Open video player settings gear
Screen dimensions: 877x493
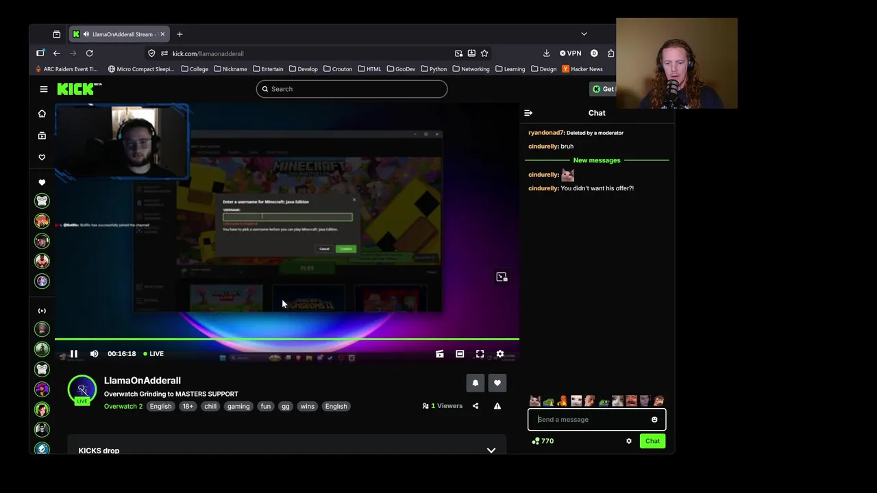tap(500, 354)
